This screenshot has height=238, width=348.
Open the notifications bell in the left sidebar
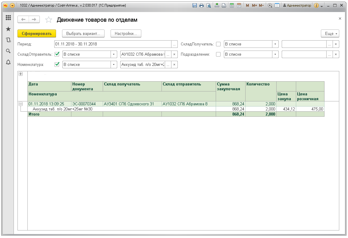8,62
